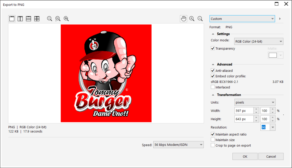Enable the Interlaced checkbox

[213, 87]
